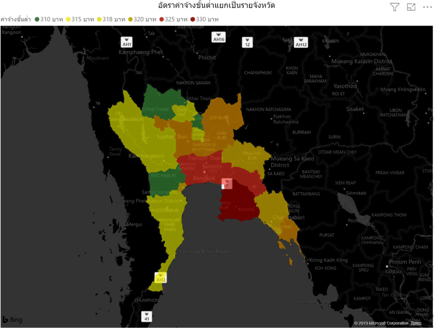Viewport: 434px width, 328px height.
Task: Select the dark red Rayong province region
Action: tap(241, 208)
